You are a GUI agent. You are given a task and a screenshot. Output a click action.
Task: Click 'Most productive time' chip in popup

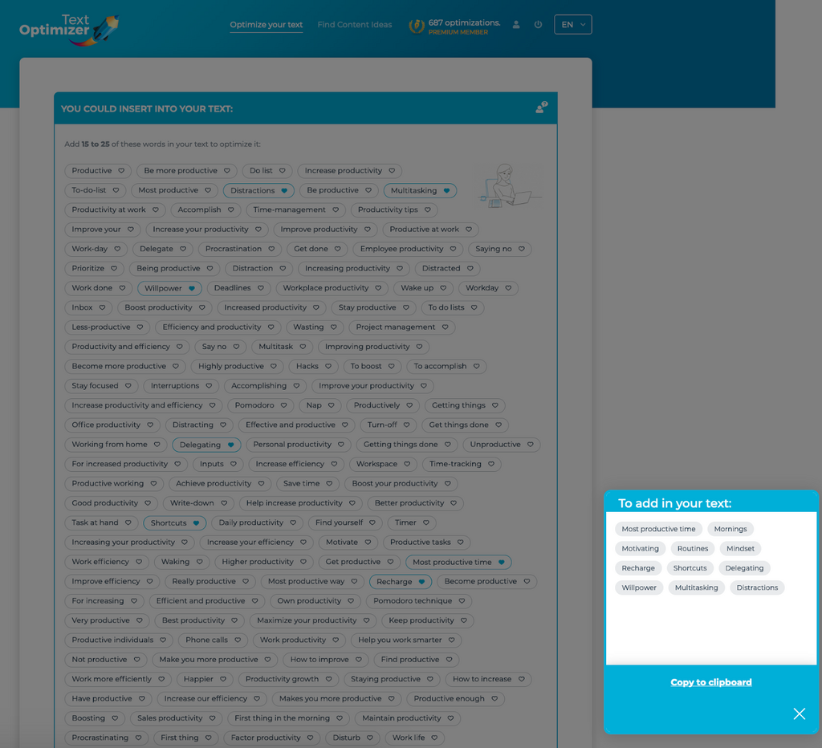(x=658, y=529)
